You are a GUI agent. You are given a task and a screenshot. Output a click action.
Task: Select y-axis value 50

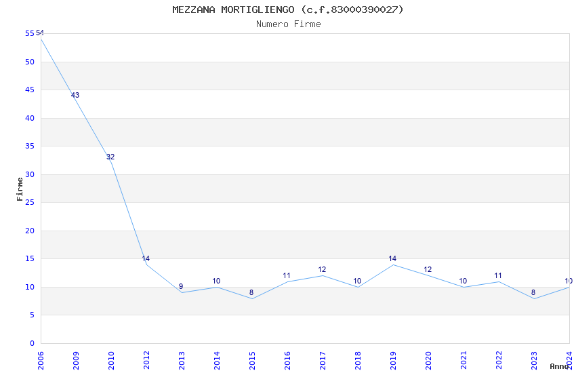(30, 62)
